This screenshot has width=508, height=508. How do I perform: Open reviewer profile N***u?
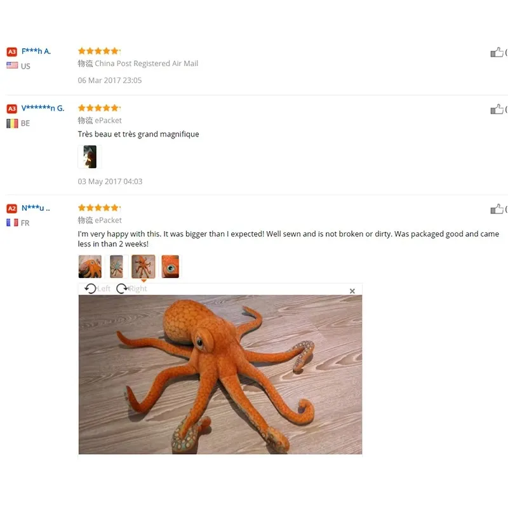[x=36, y=208]
